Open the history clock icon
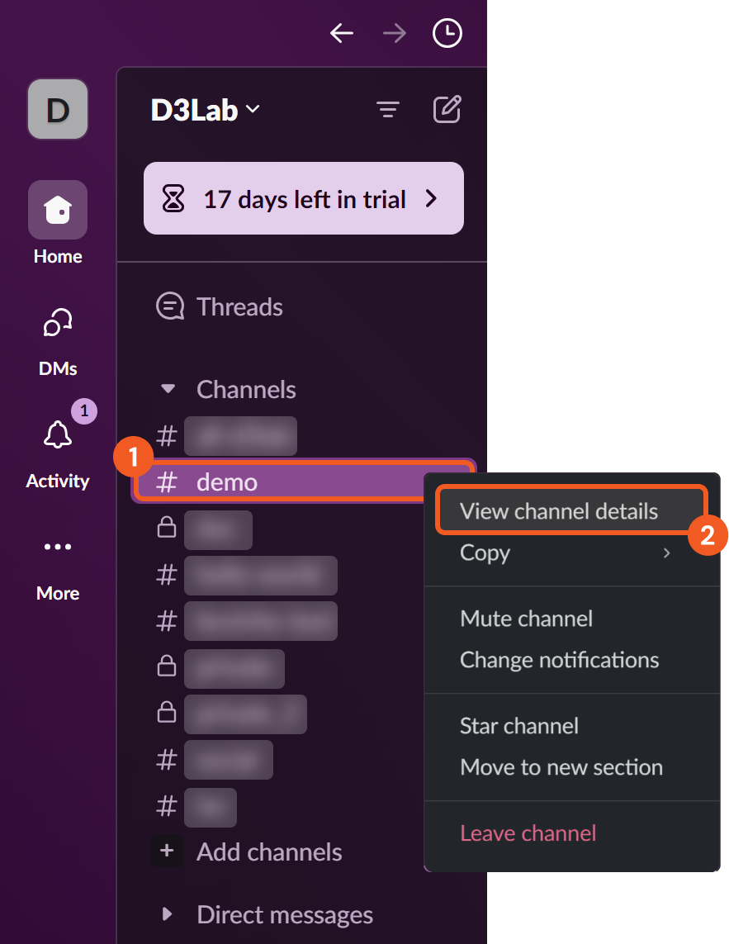Viewport: 729px width, 944px height. [x=447, y=33]
